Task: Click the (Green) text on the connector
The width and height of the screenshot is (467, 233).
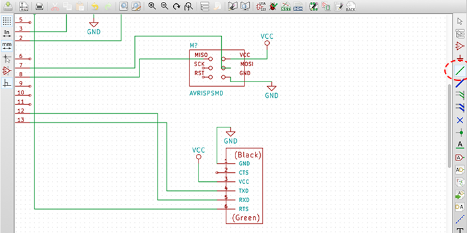Action: [x=246, y=218]
